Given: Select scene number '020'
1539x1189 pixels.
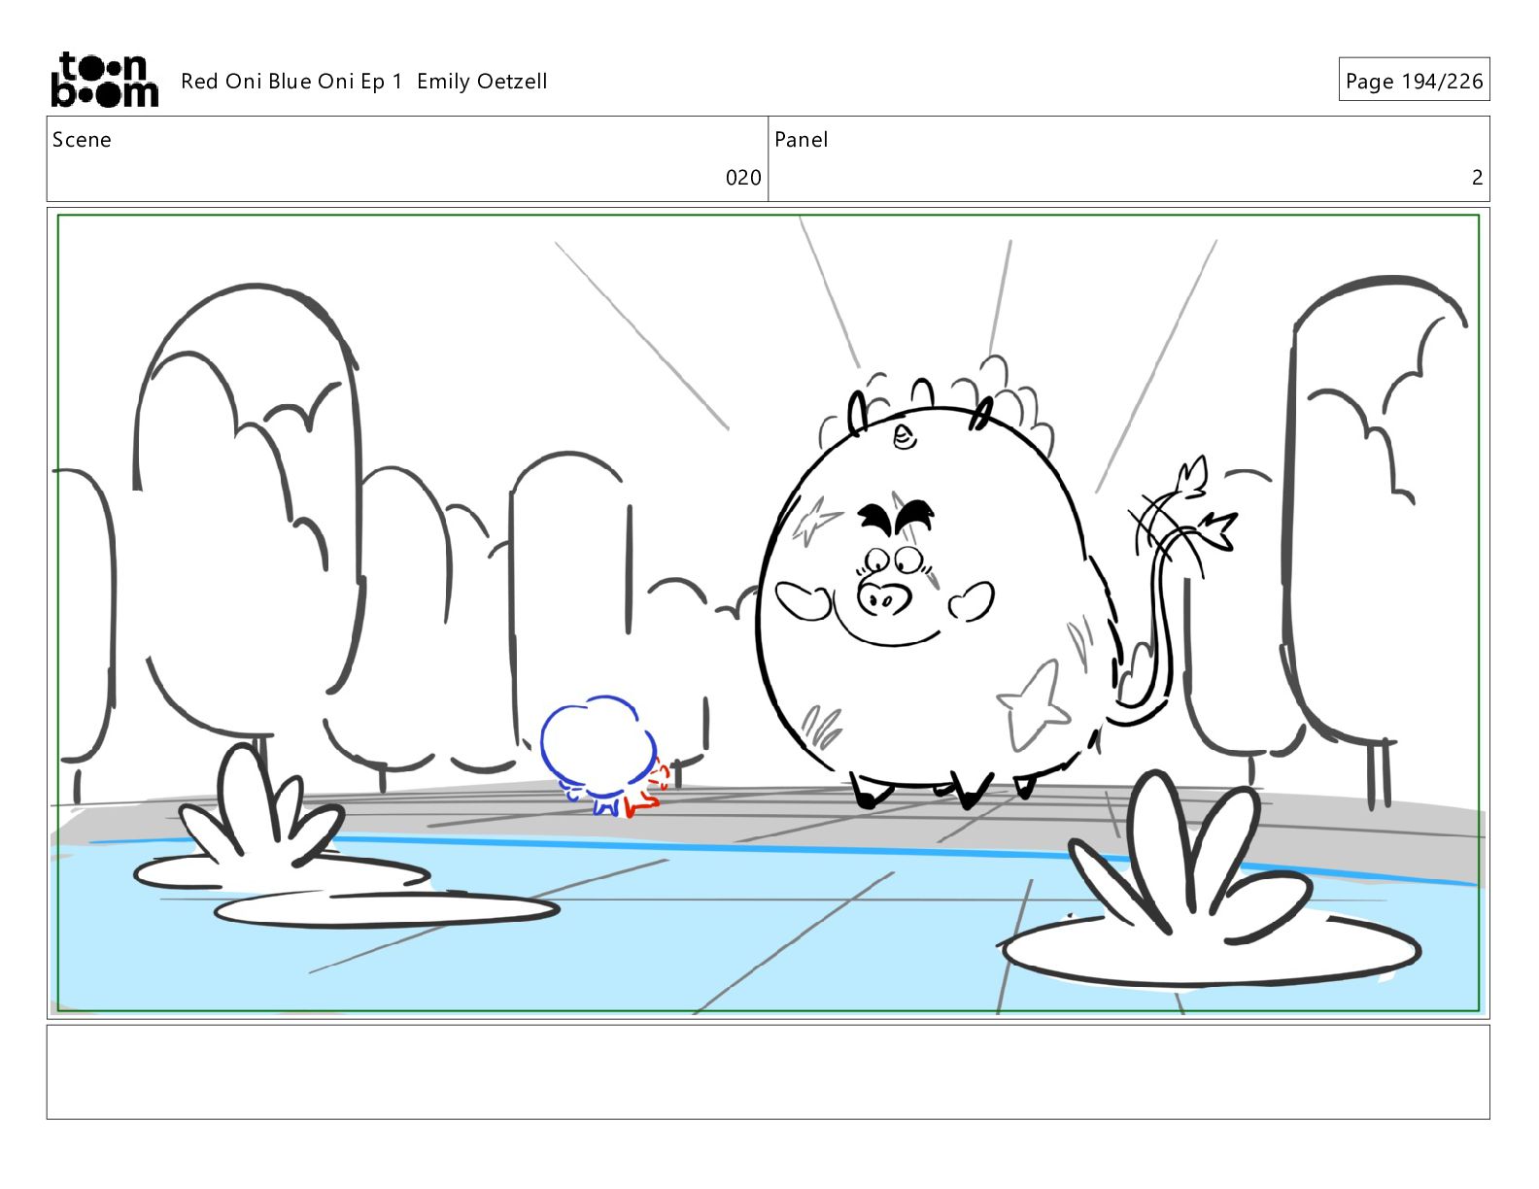Looking at the screenshot, I should [x=743, y=178].
